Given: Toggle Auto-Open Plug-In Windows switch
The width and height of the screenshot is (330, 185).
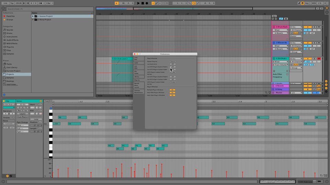Looking at the screenshot, I should pyautogui.click(x=172, y=95).
